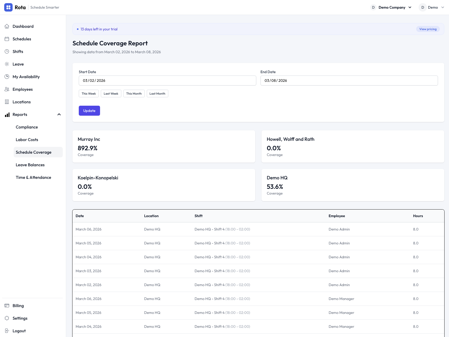449x337 pixels.
Task: Select the Last Month quick filter
Action: (157, 93)
